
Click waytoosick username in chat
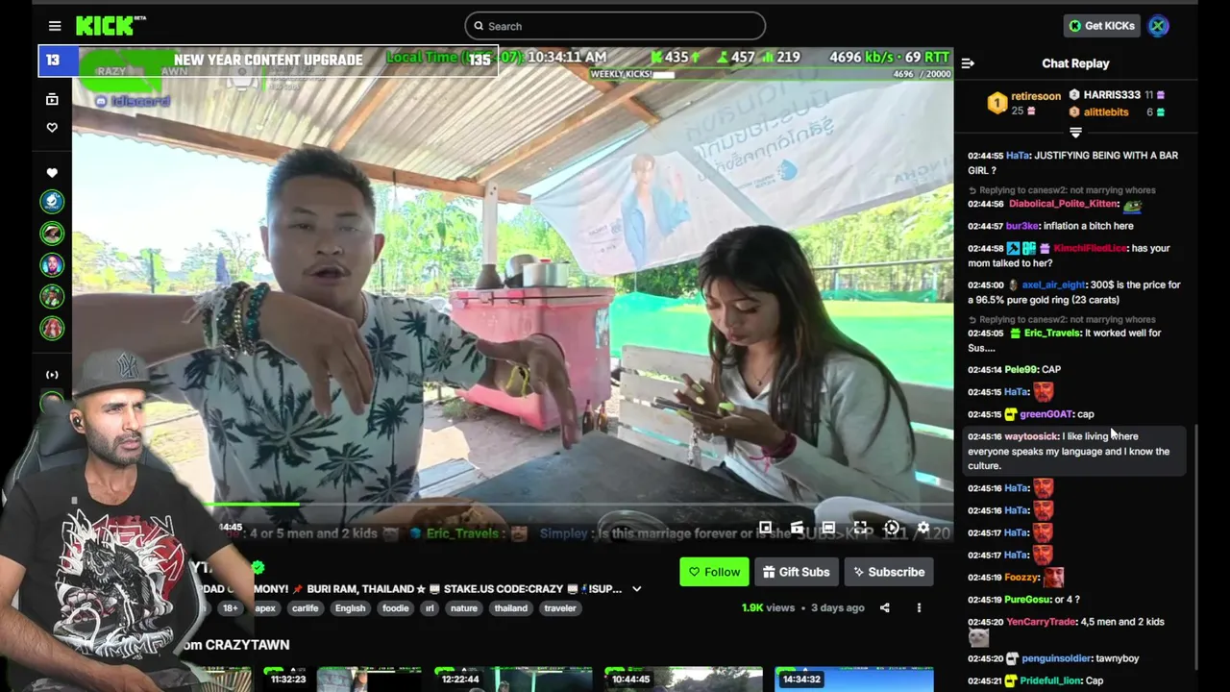point(1031,436)
